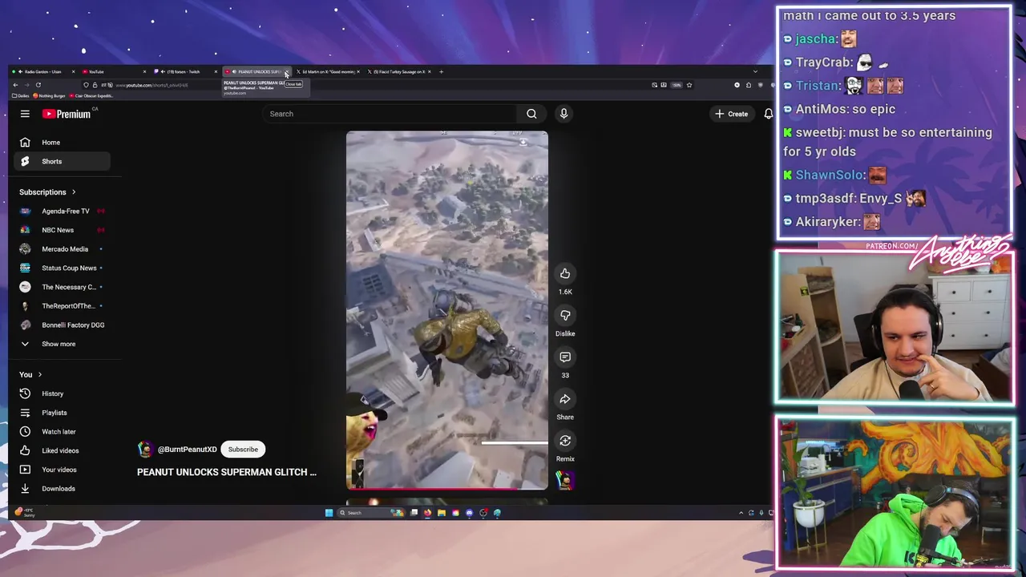Image resolution: width=1026 pixels, height=577 pixels.
Task: Open The Necessary C... subscription
Action: (x=63, y=287)
